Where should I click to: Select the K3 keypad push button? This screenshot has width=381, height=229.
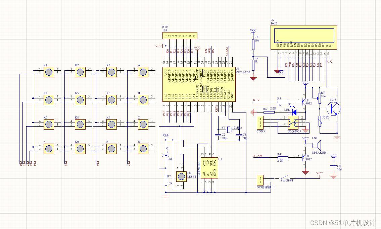(111, 72)
